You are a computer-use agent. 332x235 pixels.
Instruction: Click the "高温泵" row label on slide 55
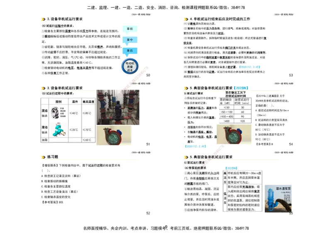pyautogui.click(x=225, y=178)
